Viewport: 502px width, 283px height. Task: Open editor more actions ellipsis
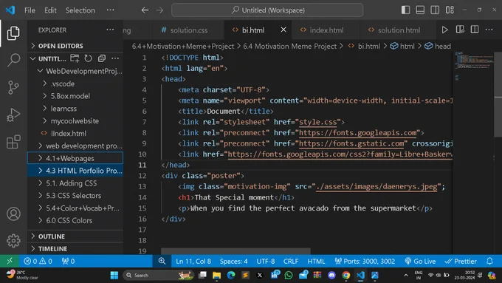pos(489,30)
